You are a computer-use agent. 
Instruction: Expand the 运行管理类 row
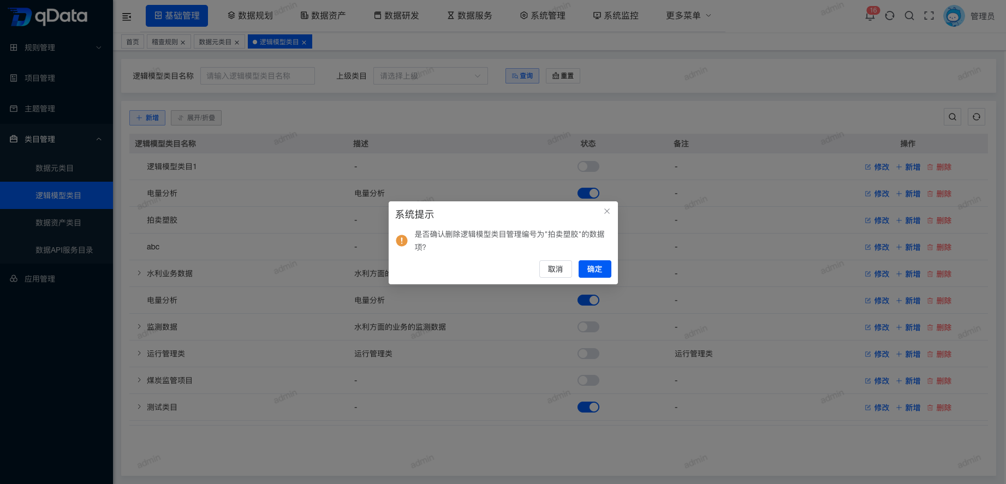(x=139, y=353)
